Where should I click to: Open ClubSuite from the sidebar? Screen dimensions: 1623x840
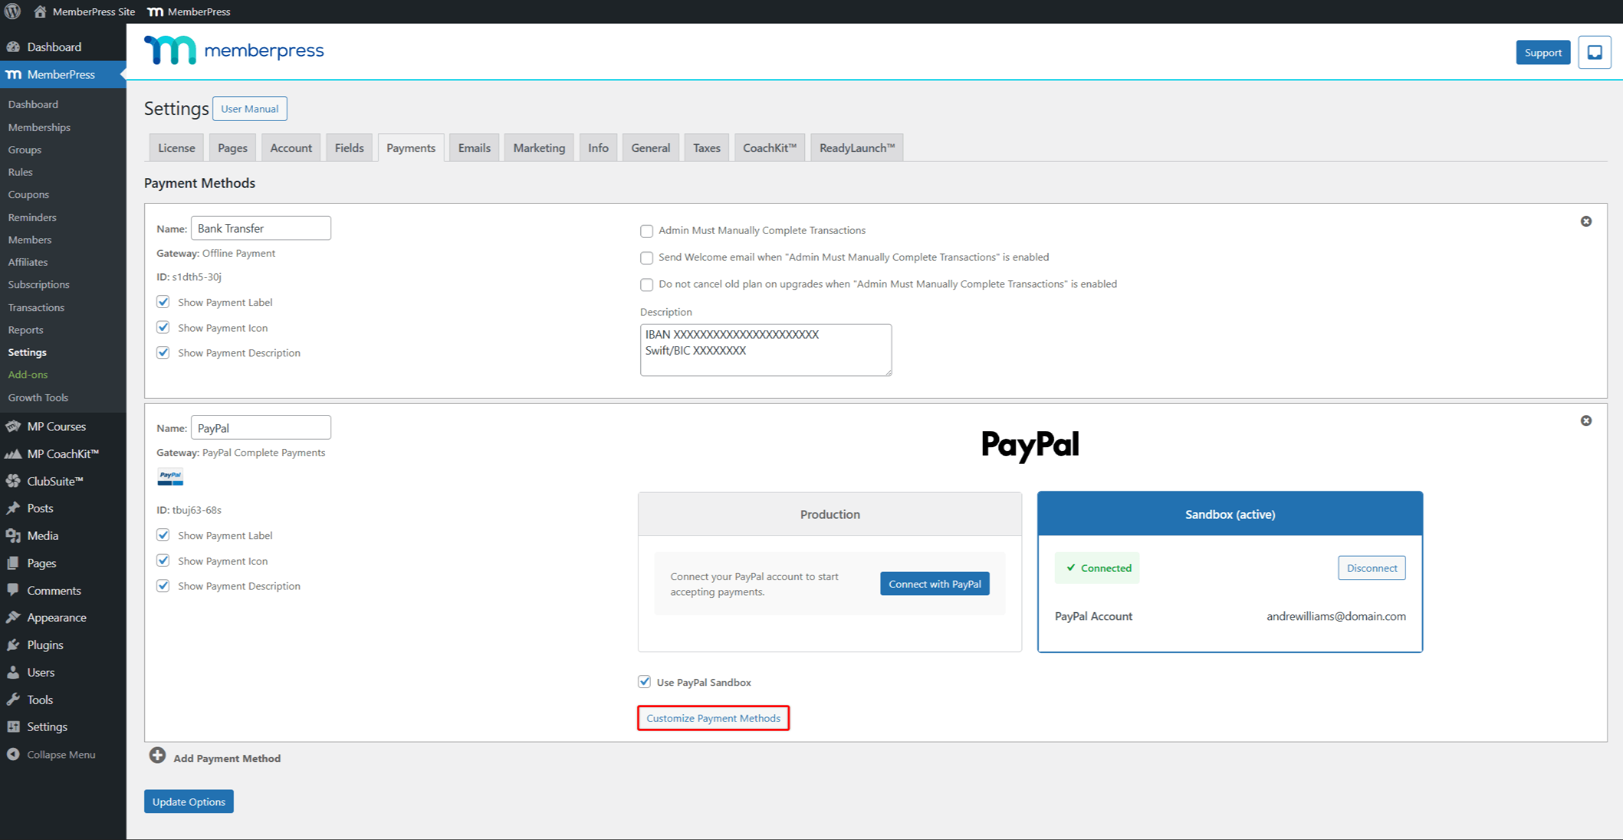pos(55,480)
